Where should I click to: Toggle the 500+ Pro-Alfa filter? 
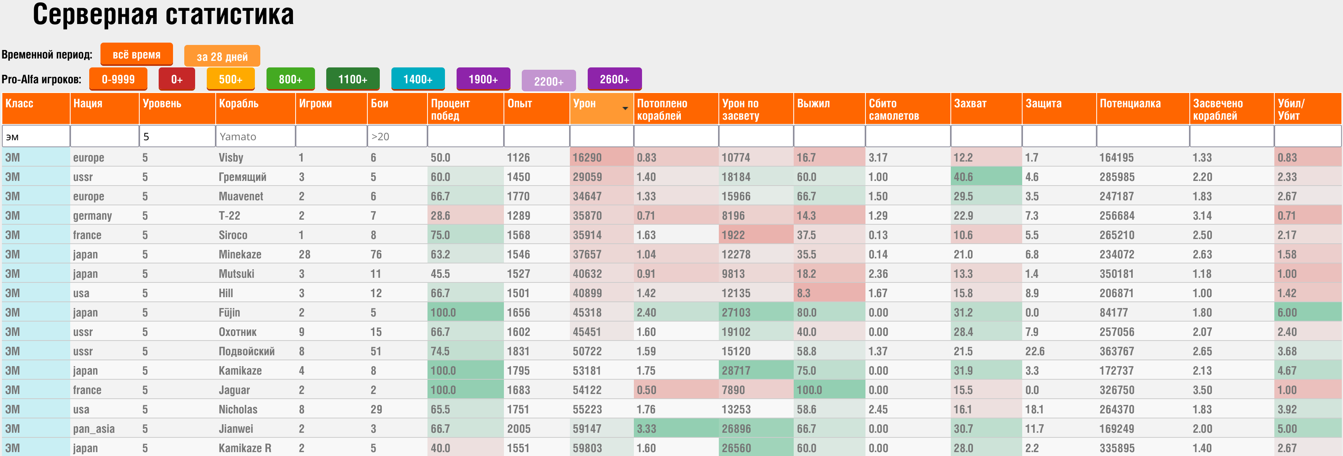pos(230,79)
